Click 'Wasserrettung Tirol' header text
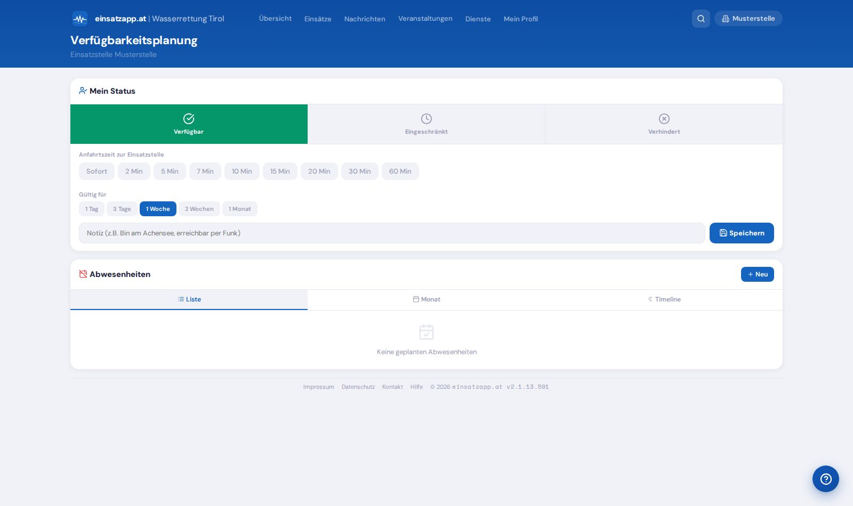Image resolution: width=853 pixels, height=506 pixels. click(188, 19)
